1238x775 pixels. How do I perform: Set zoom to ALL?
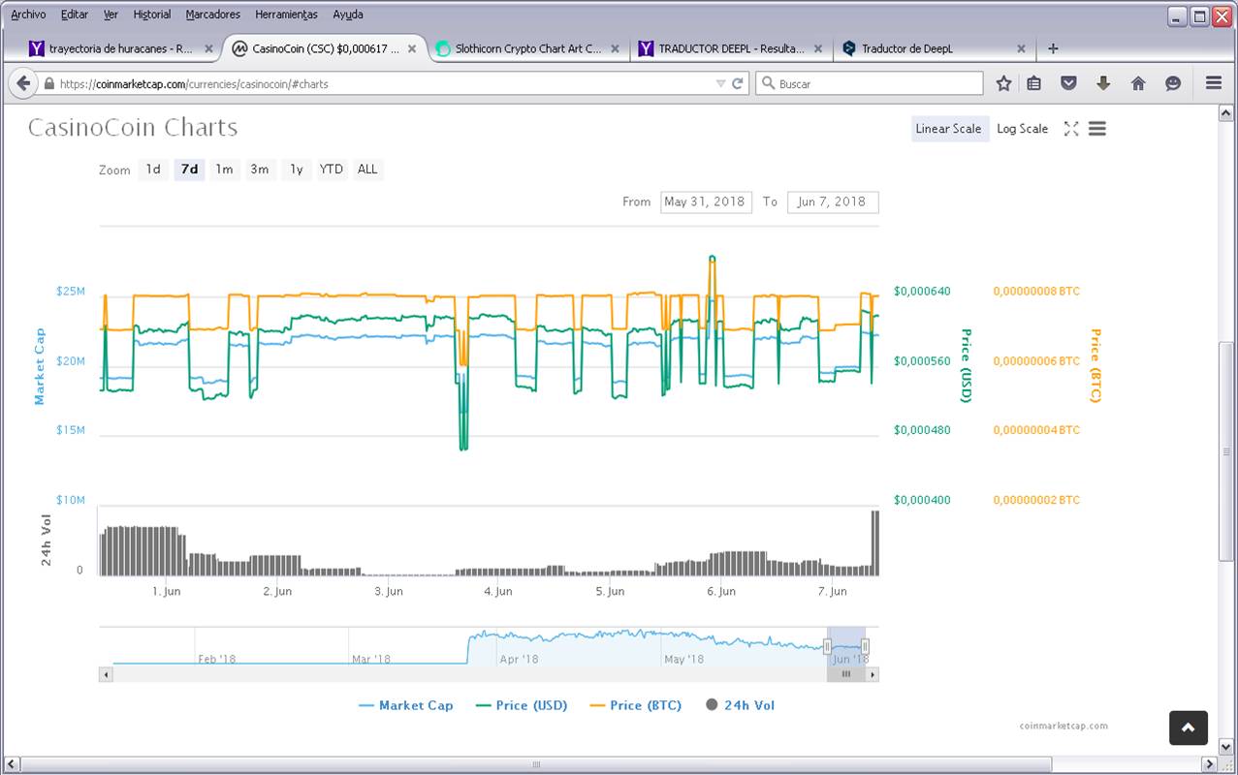pos(367,170)
